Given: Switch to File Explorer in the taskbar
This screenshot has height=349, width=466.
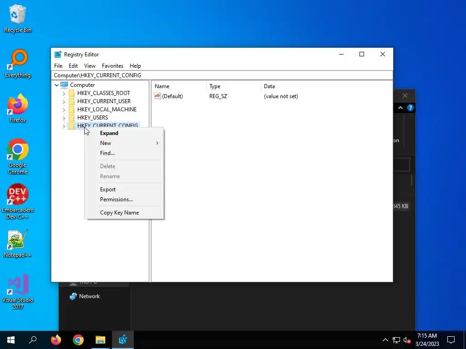Looking at the screenshot, I should pyautogui.click(x=101, y=340).
